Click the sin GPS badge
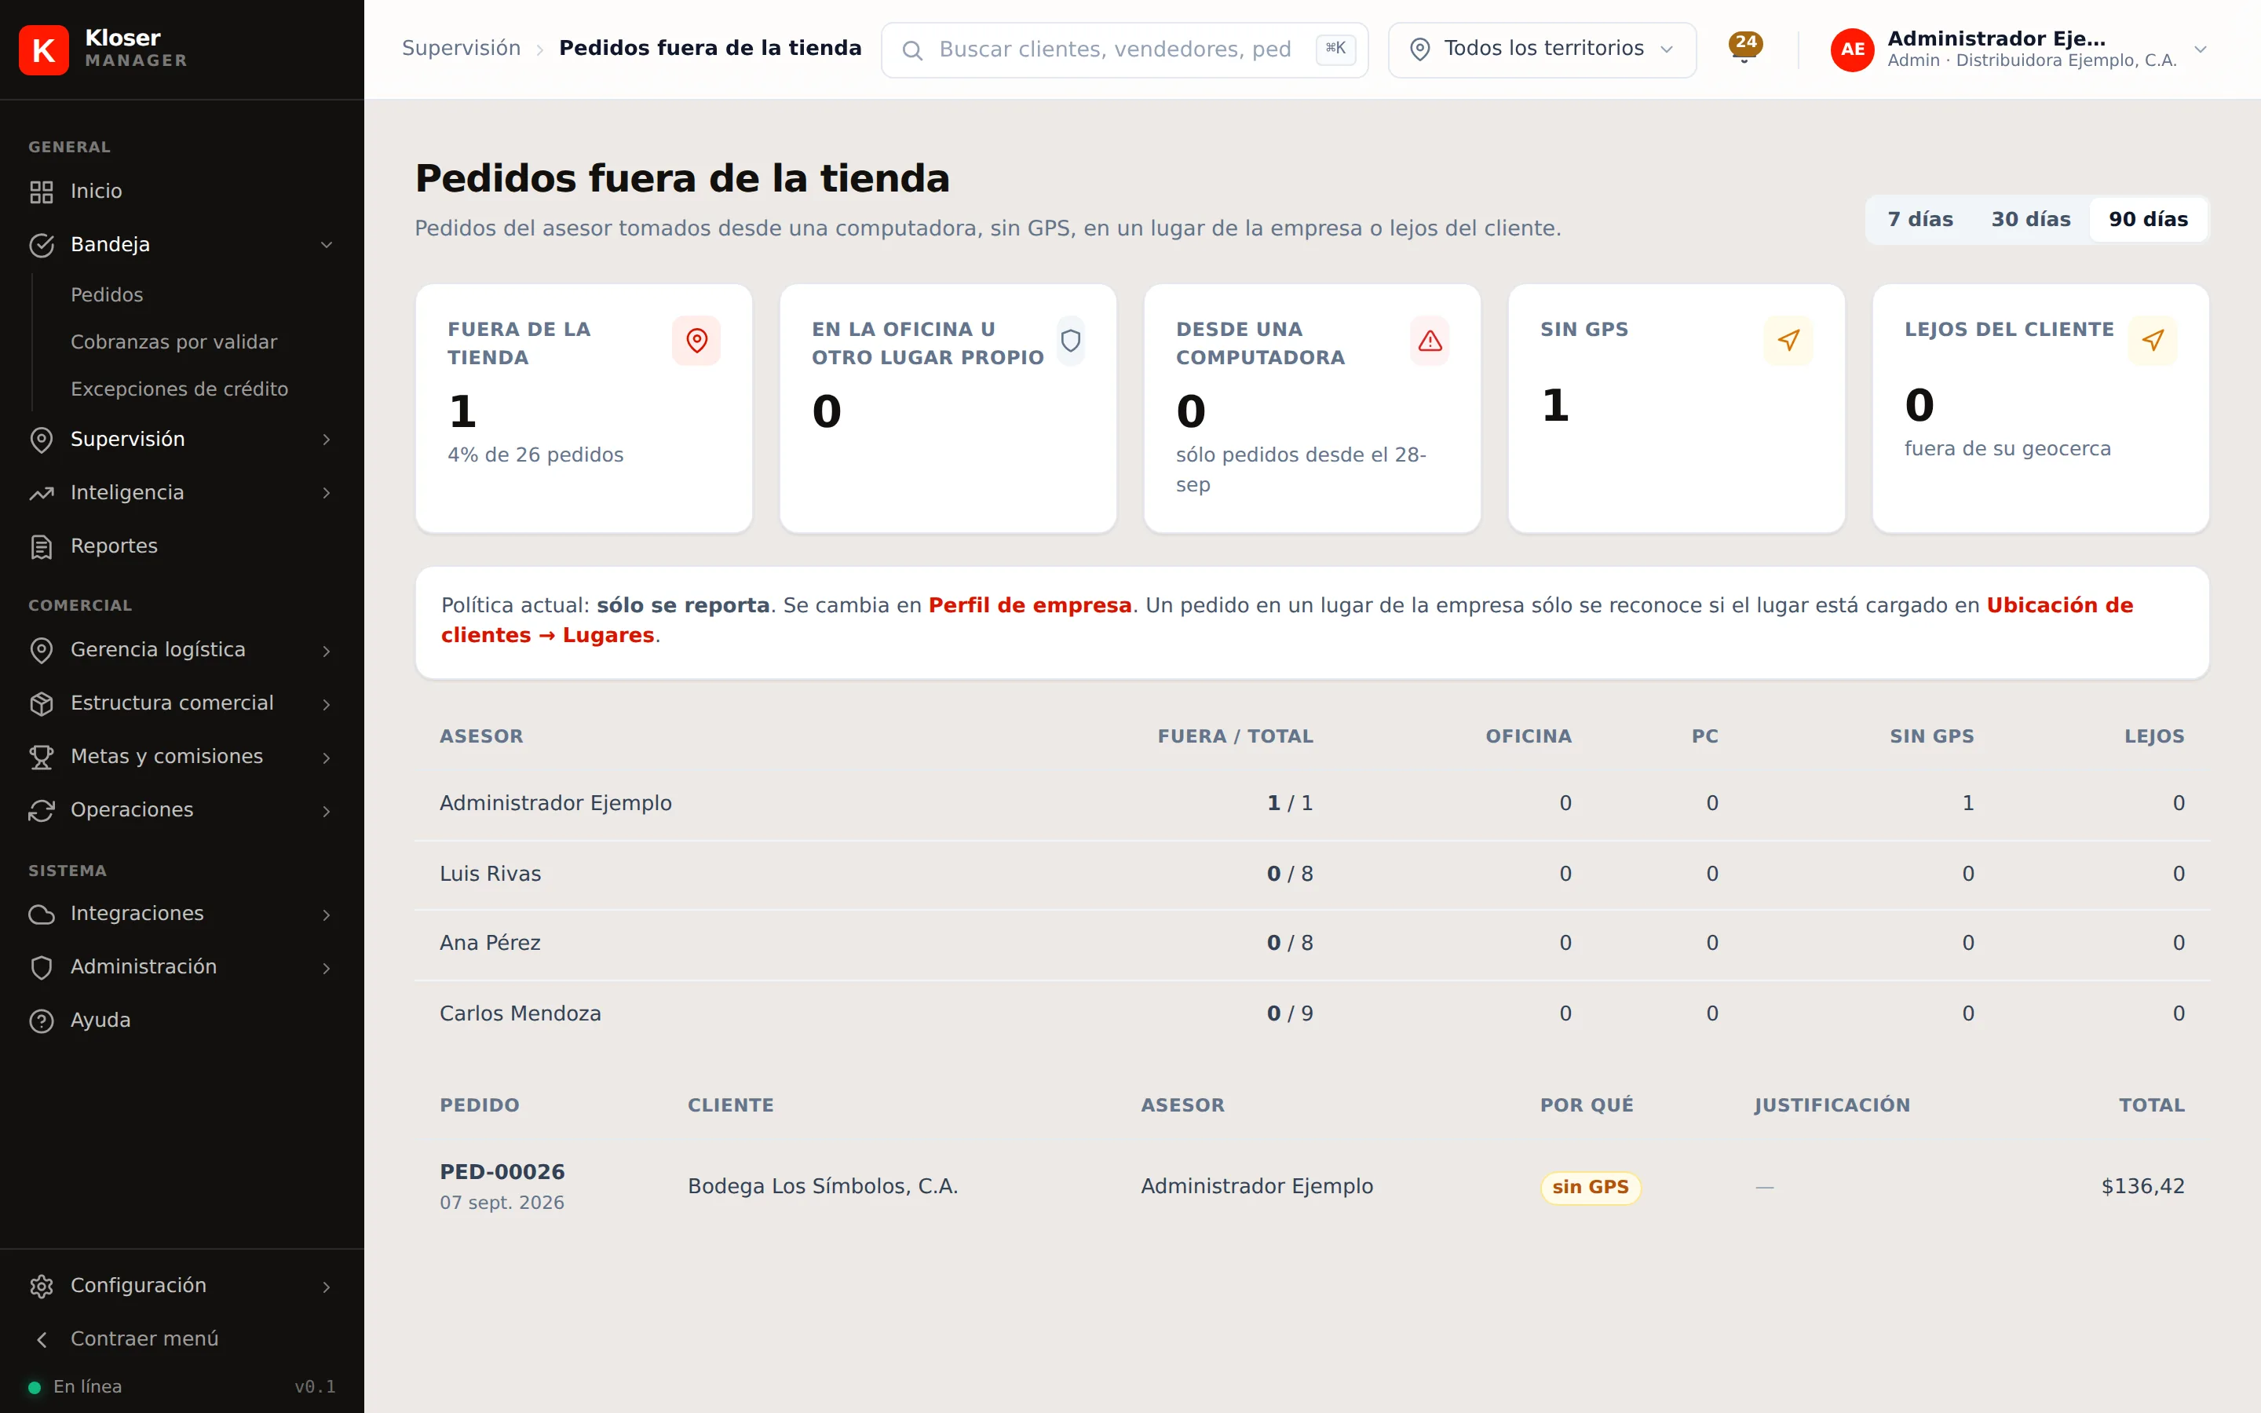 [x=1591, y=1187]
